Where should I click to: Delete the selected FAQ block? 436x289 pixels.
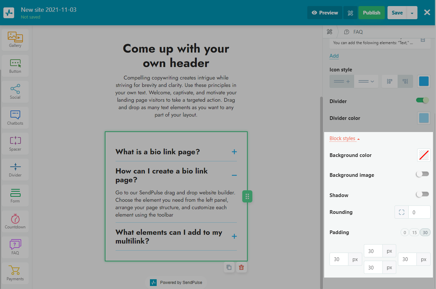(241, 267)
